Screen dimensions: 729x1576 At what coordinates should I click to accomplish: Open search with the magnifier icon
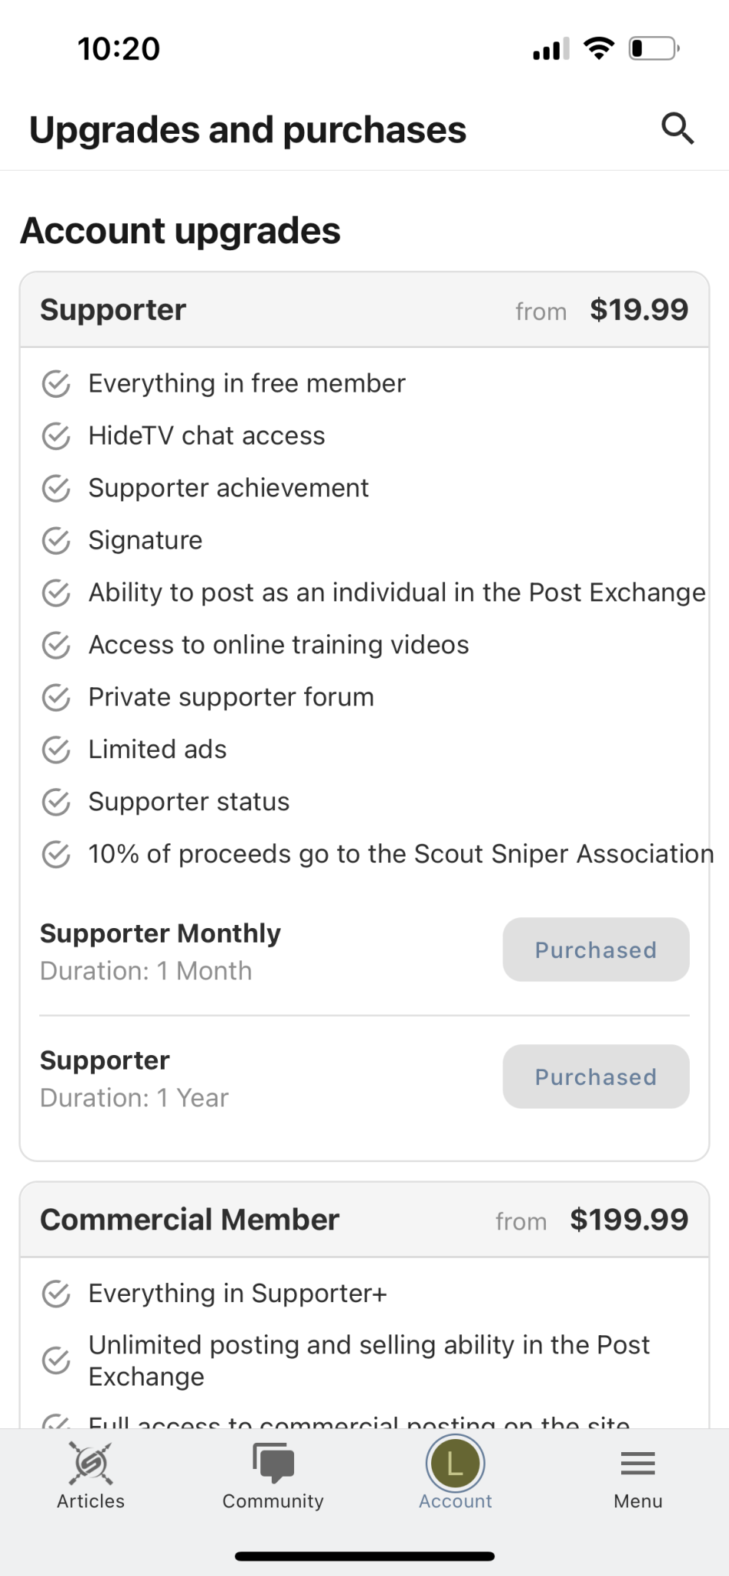(677, 129)
